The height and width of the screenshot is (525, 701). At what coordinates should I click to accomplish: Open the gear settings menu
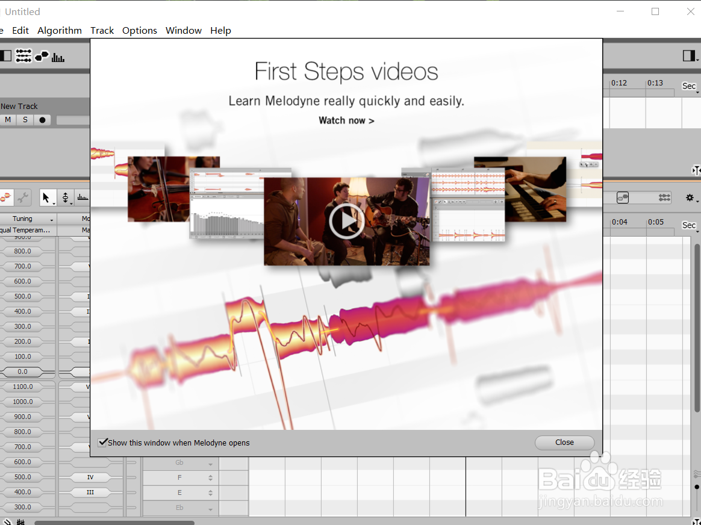691,197
